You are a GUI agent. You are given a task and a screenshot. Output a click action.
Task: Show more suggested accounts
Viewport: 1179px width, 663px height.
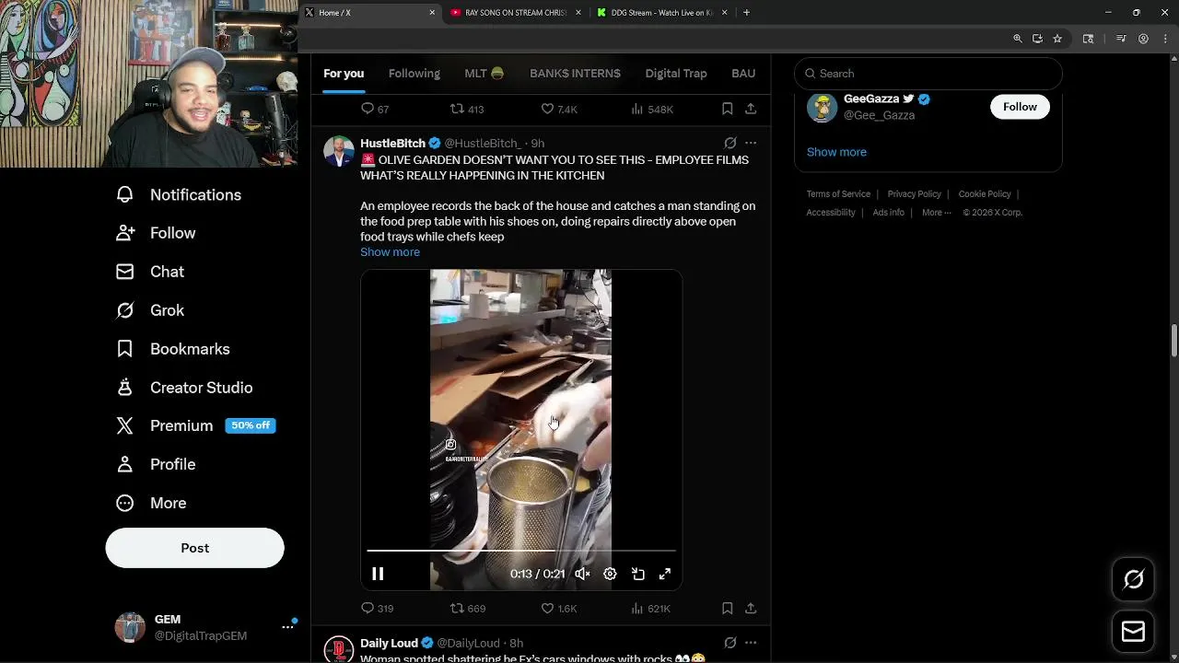pos(836,152)
